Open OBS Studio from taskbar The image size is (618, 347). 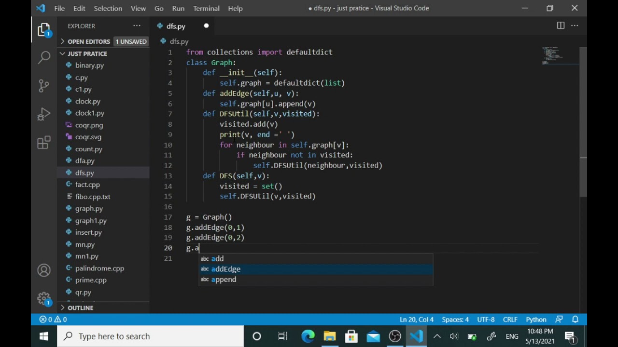pyautogui.click(x=395, y=336)
